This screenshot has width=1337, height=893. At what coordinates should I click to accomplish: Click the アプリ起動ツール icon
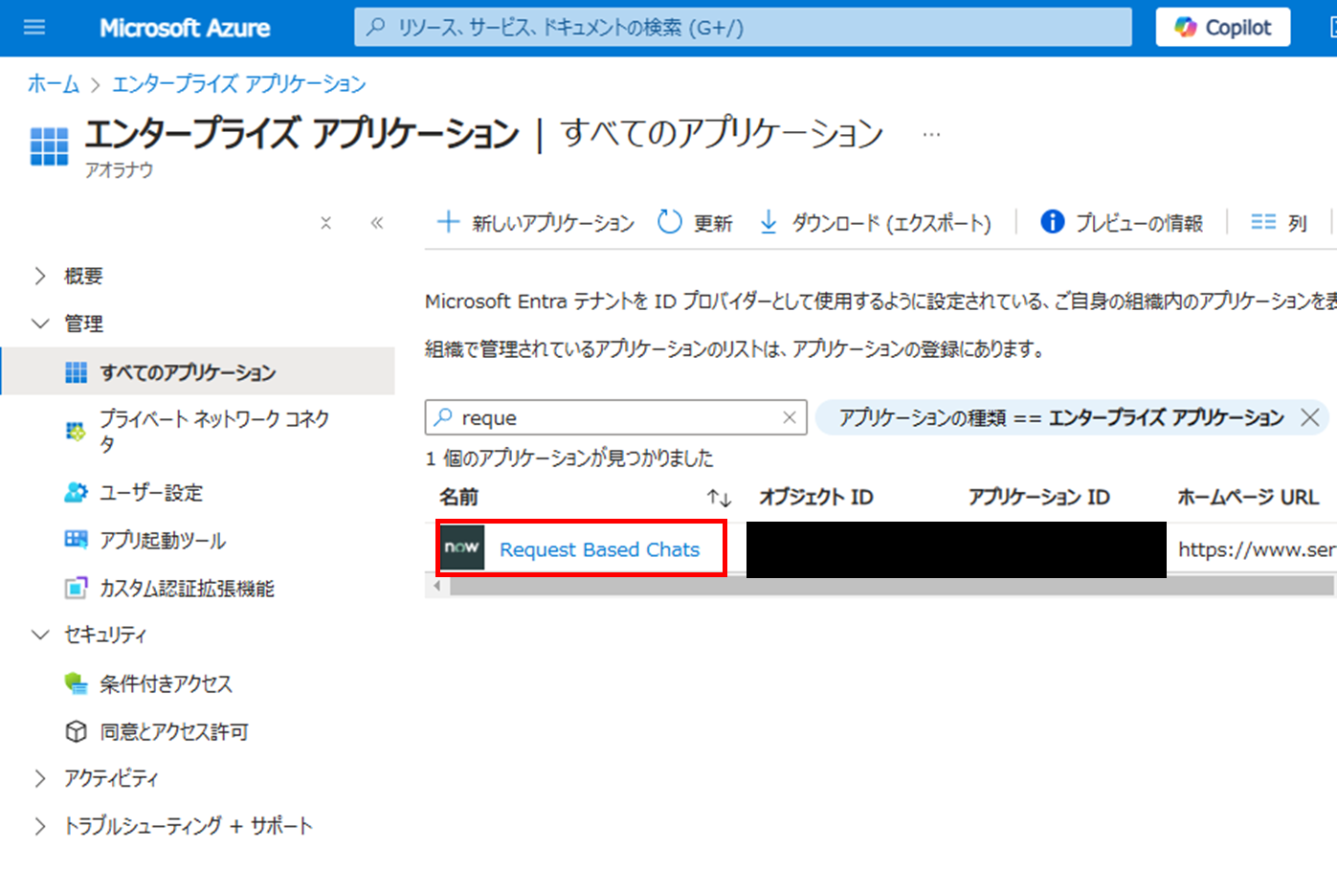pos(76,540)
